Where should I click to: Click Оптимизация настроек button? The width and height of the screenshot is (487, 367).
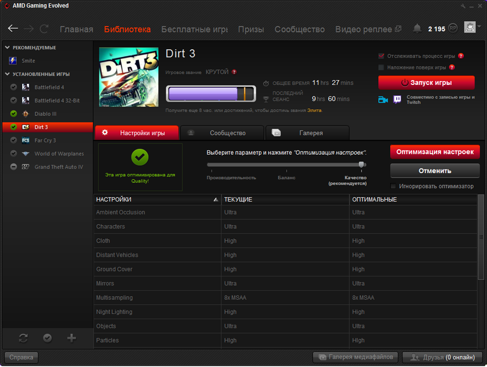(435, 152)
